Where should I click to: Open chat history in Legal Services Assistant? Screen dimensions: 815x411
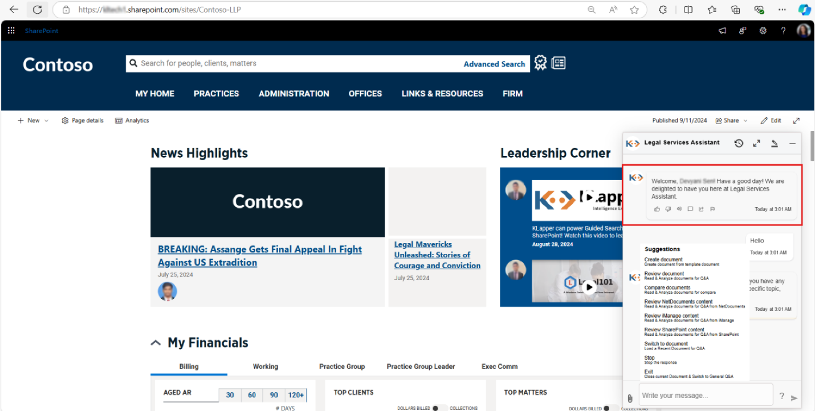(x=739, y=143)
